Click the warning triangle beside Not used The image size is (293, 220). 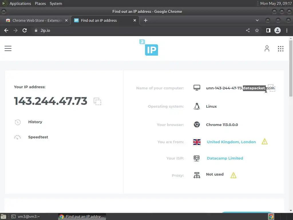point(233,175)
